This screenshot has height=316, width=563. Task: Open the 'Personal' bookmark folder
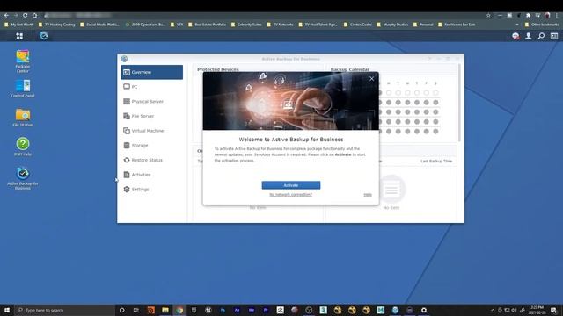pos(423,25)
